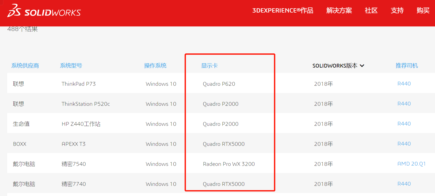Select the 精密7740 cell
Image resolution: width=435 pixels, height=196 pixels.
pyautogui.click(x=74, y=184)
